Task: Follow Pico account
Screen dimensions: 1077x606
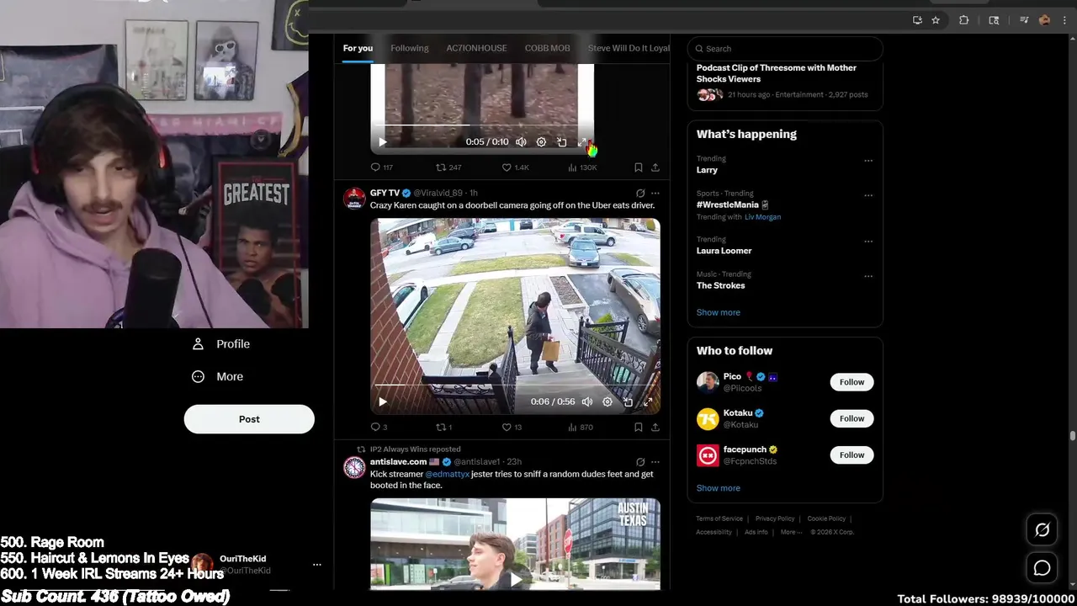Action: pos(852,382)
